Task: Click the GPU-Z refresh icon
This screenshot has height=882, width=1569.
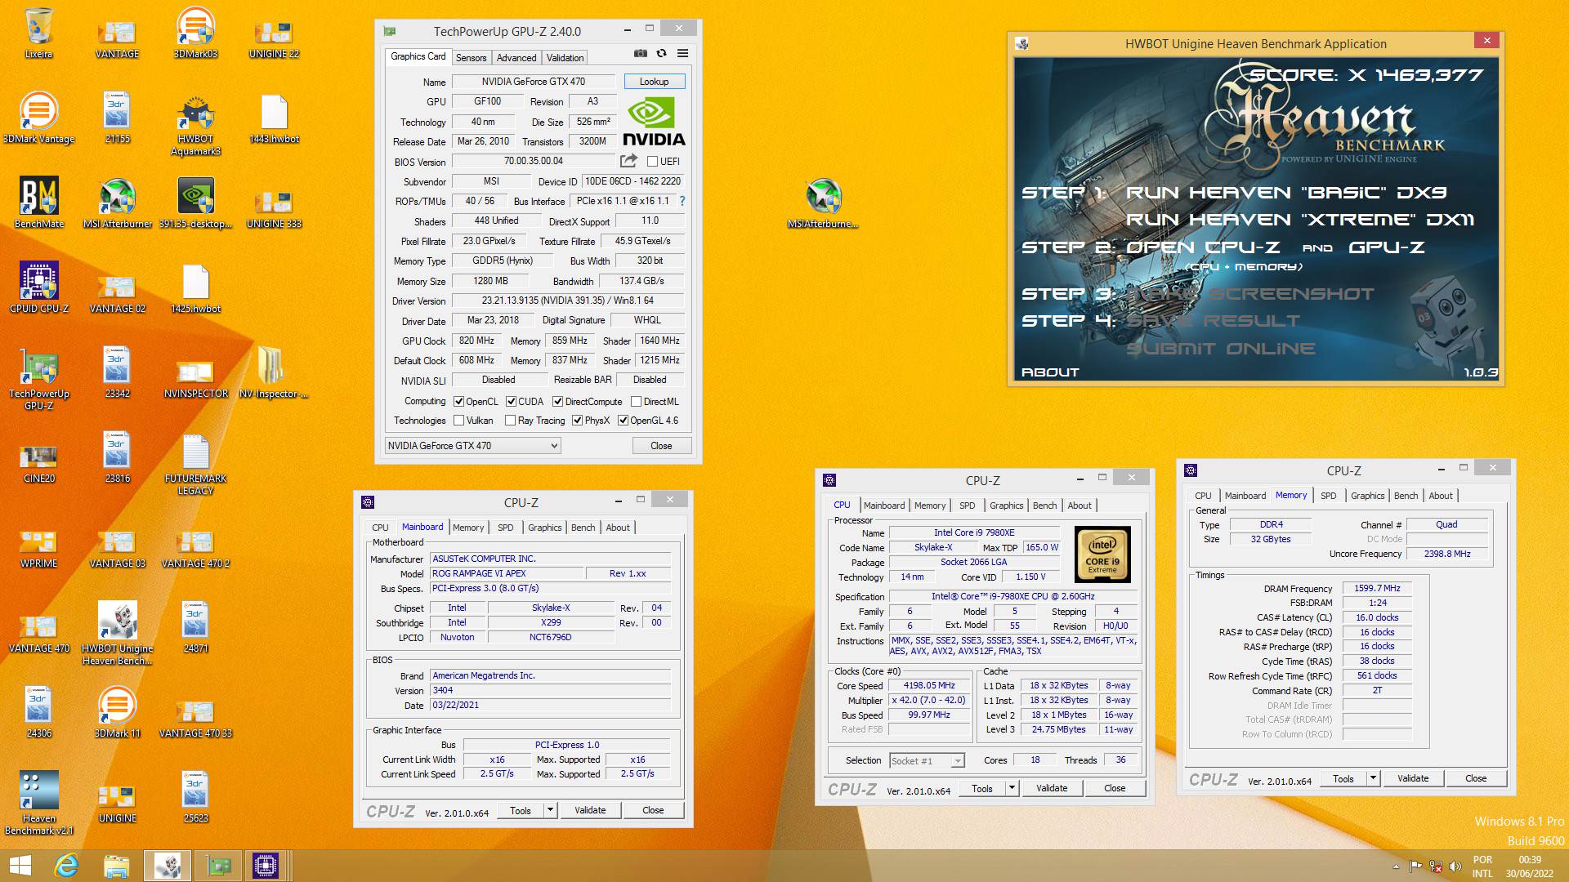Action: tap(661, 53)
